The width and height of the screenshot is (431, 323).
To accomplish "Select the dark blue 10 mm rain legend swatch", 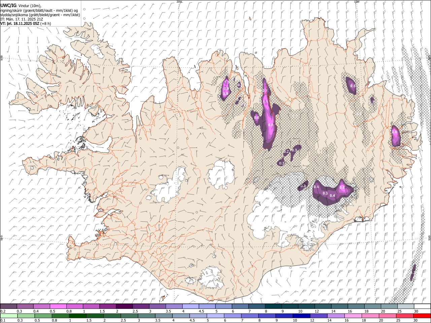I will pos(301,316).
